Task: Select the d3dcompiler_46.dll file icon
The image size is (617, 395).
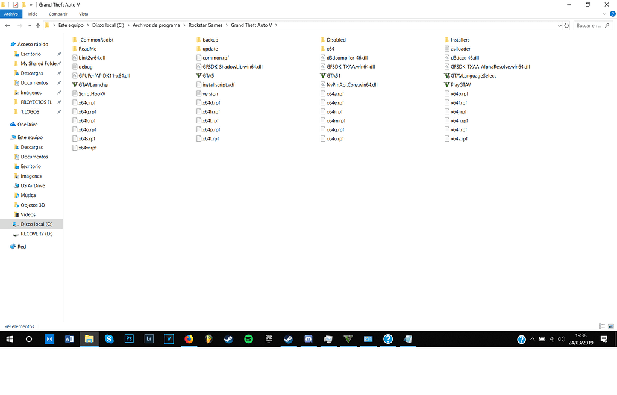Action: 323,57
